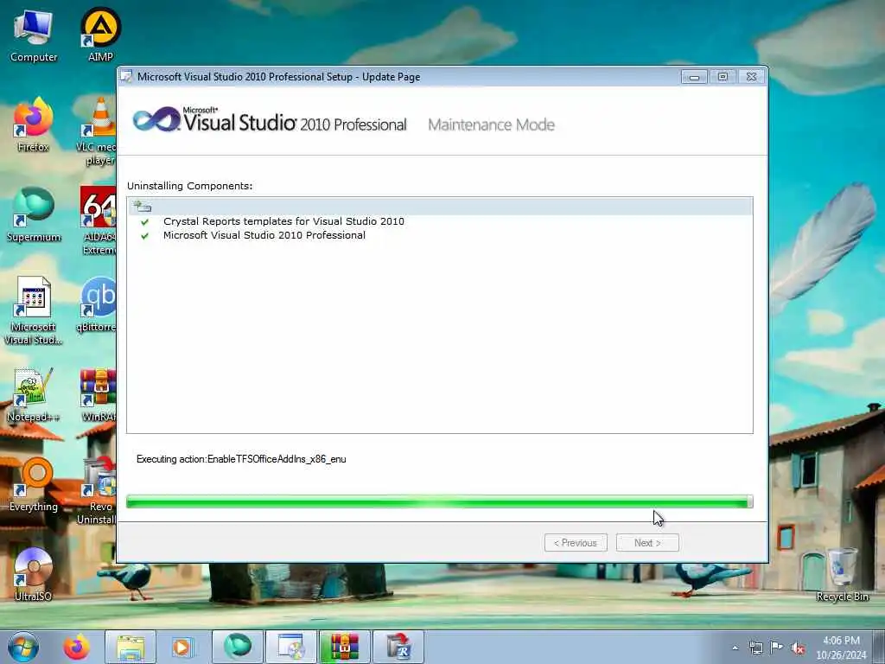Image resolution: width=885 pixels, height=664 pixels.
Task: Open the media player taskbar icon
Action: (181, 647)
